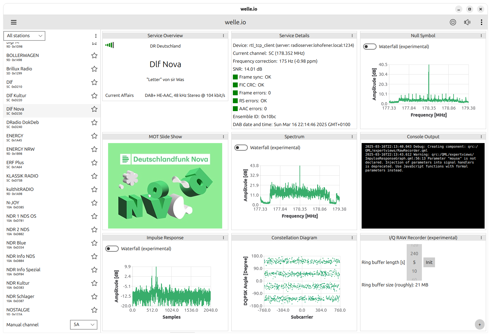Star the NDR 1 NDS OS station
This screenshot has width=491, height=336.
(x=94, y=216)
